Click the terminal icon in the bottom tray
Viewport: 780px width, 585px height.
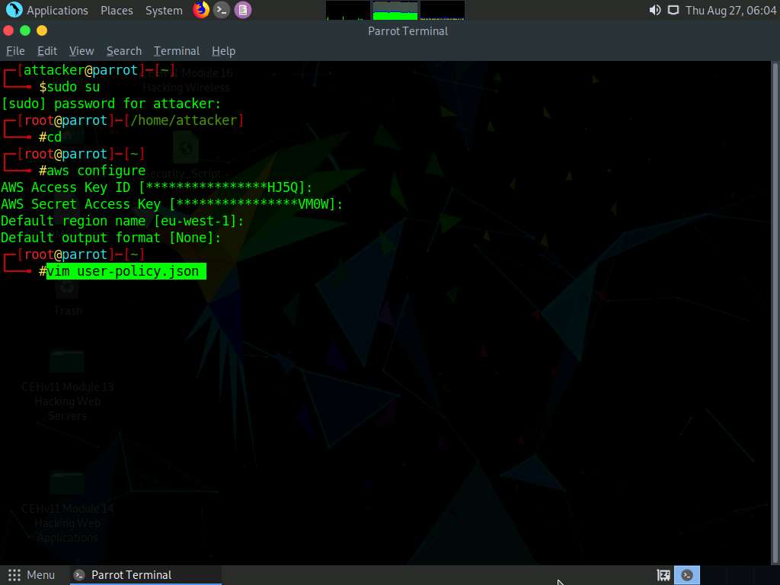(687, 574)
